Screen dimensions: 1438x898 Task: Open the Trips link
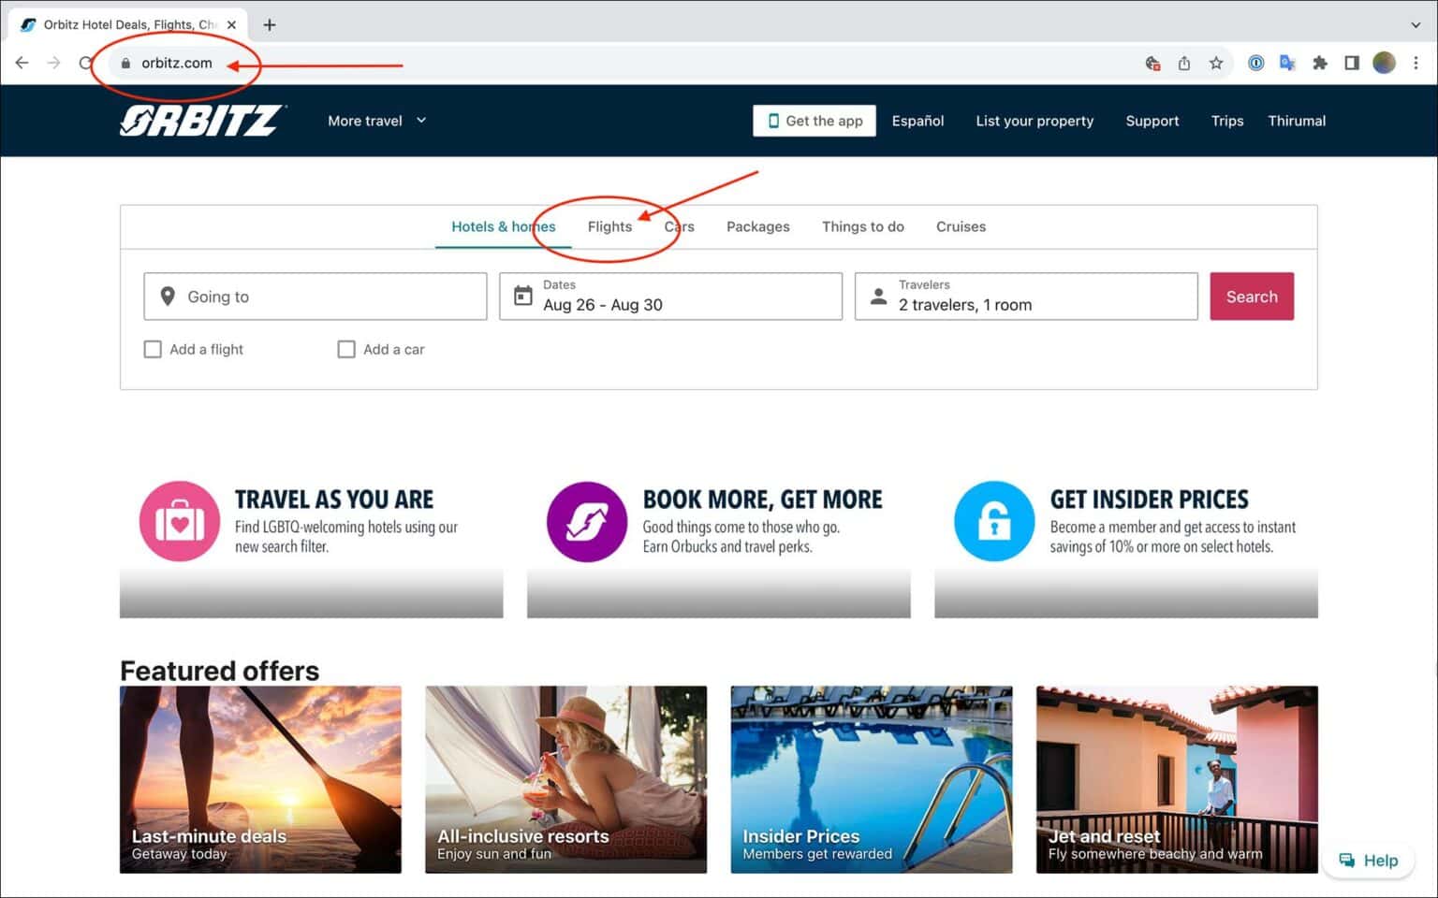pos(1227,121)
